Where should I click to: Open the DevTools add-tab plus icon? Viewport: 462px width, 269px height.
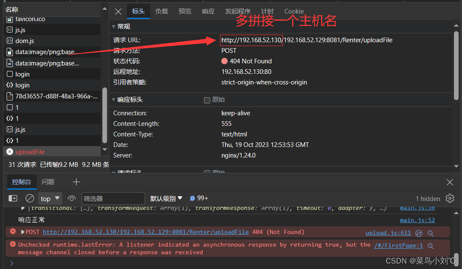(x=76, y=182)
